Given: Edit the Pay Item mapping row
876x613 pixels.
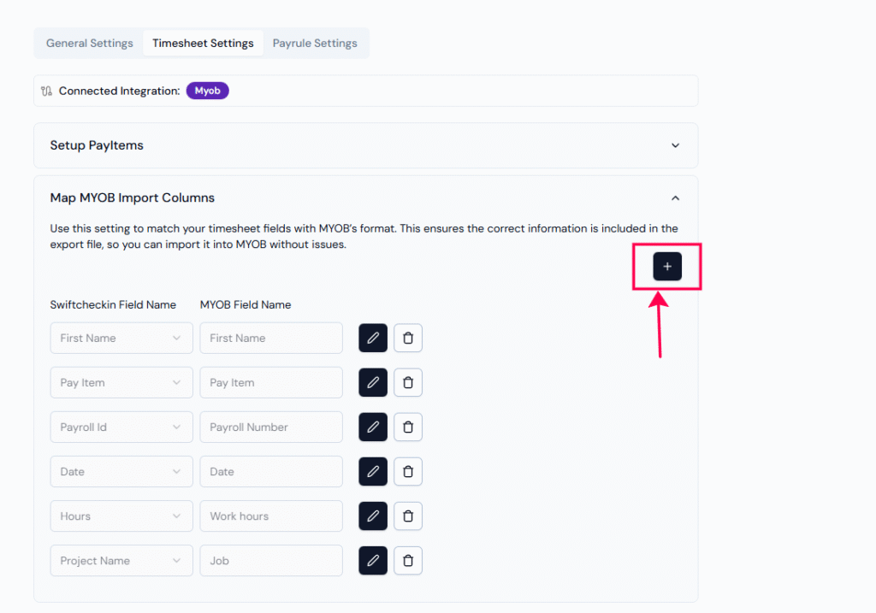Looking at the screenshot, I should pyautogui.click(x=373, y=382).
